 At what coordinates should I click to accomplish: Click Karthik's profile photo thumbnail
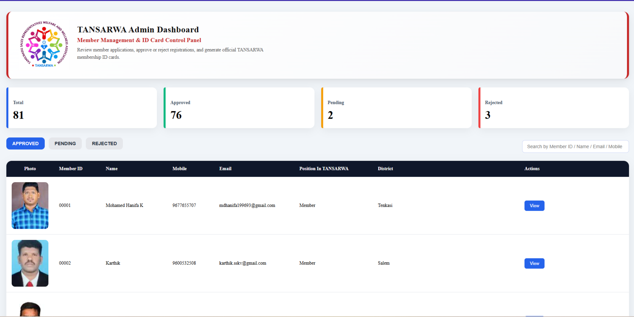point(30,263)
